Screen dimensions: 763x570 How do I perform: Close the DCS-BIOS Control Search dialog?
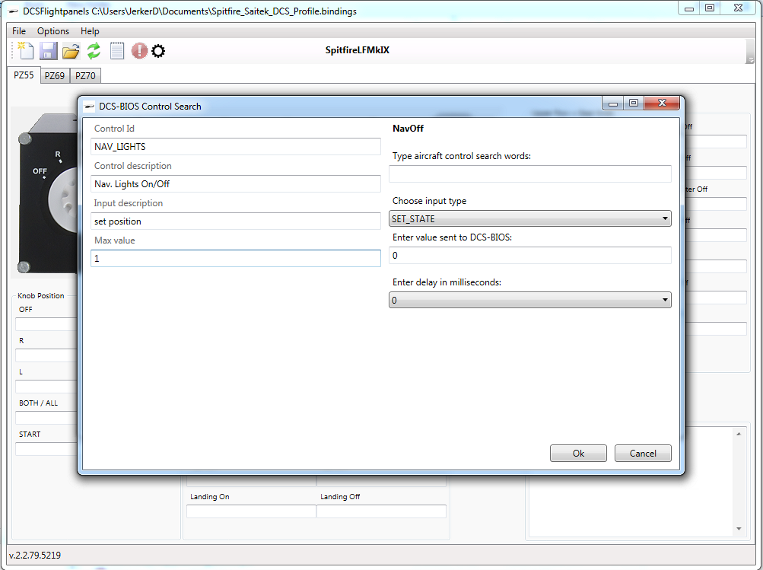click(x=662, y=103)
